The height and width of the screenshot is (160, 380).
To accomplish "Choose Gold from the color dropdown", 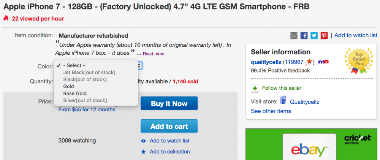I will pos(69,86).
